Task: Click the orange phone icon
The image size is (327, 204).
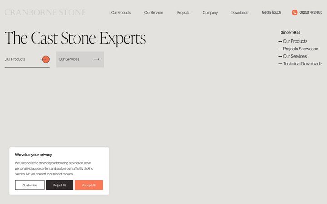Action: click(295, 13)
